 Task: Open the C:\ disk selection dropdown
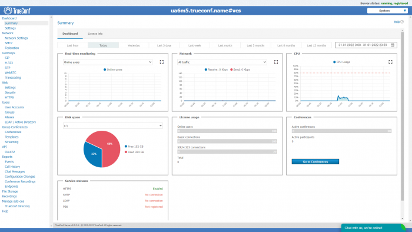click(113, 126)
